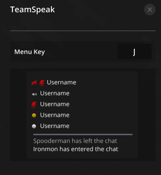Click red muted microphone icon on third row
161x175 pixels.
coord(34,105)
